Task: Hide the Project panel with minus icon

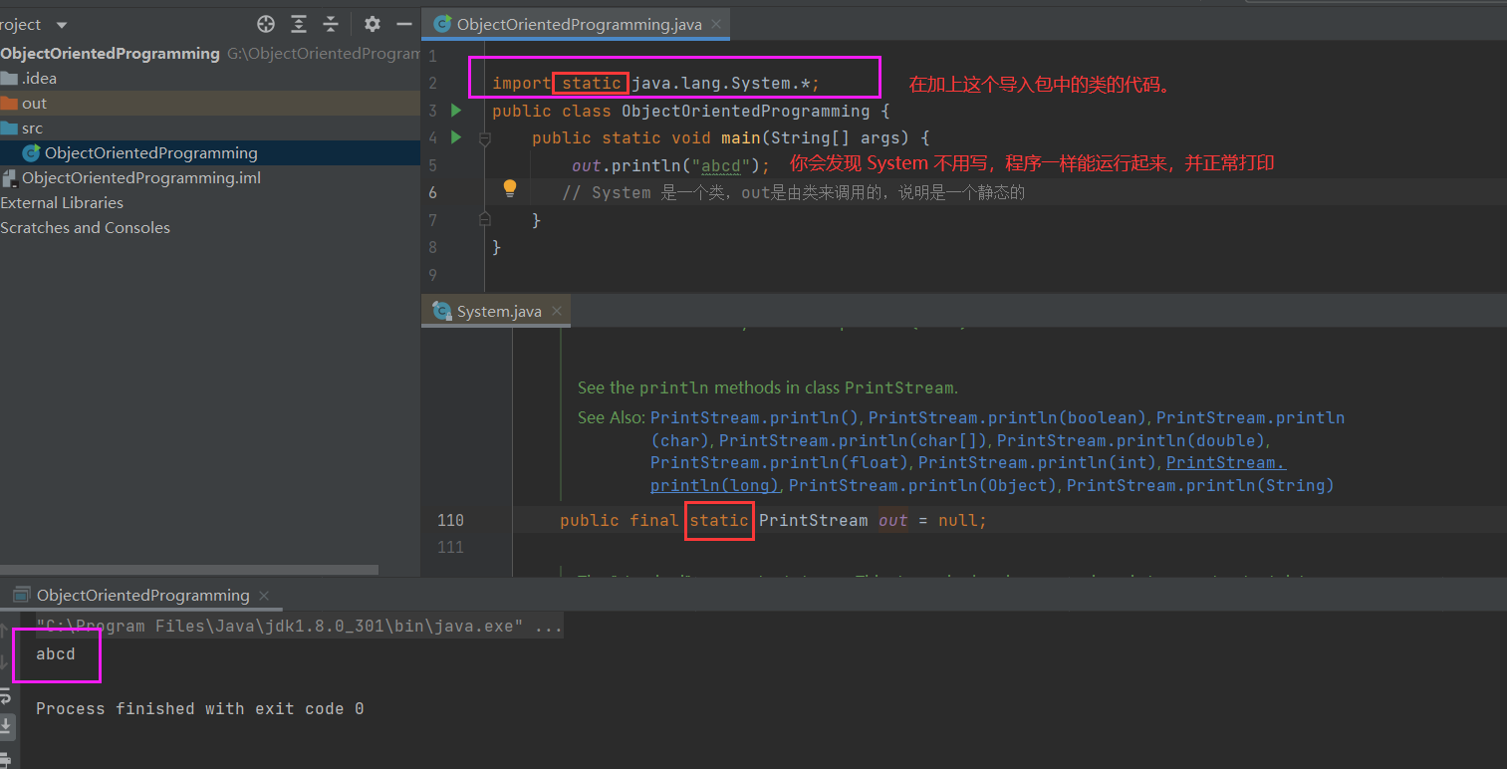Action: 403,24
